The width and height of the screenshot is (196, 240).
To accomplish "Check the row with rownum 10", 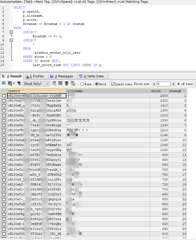I will pos(4,140).
